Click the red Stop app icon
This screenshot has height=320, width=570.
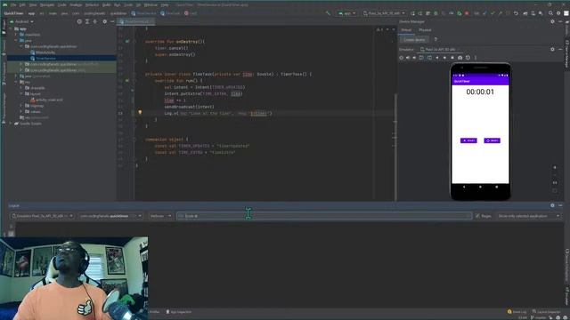click(x=467, y=13)
